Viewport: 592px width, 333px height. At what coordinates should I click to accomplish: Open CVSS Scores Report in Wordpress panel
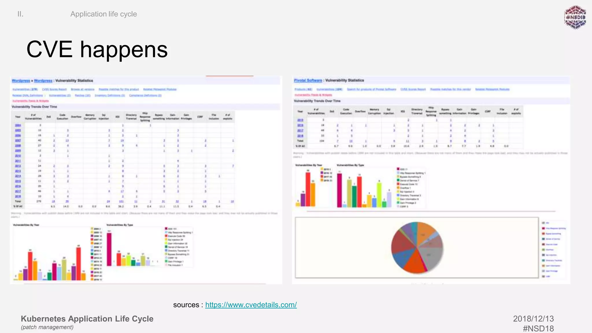pos(54,89)
